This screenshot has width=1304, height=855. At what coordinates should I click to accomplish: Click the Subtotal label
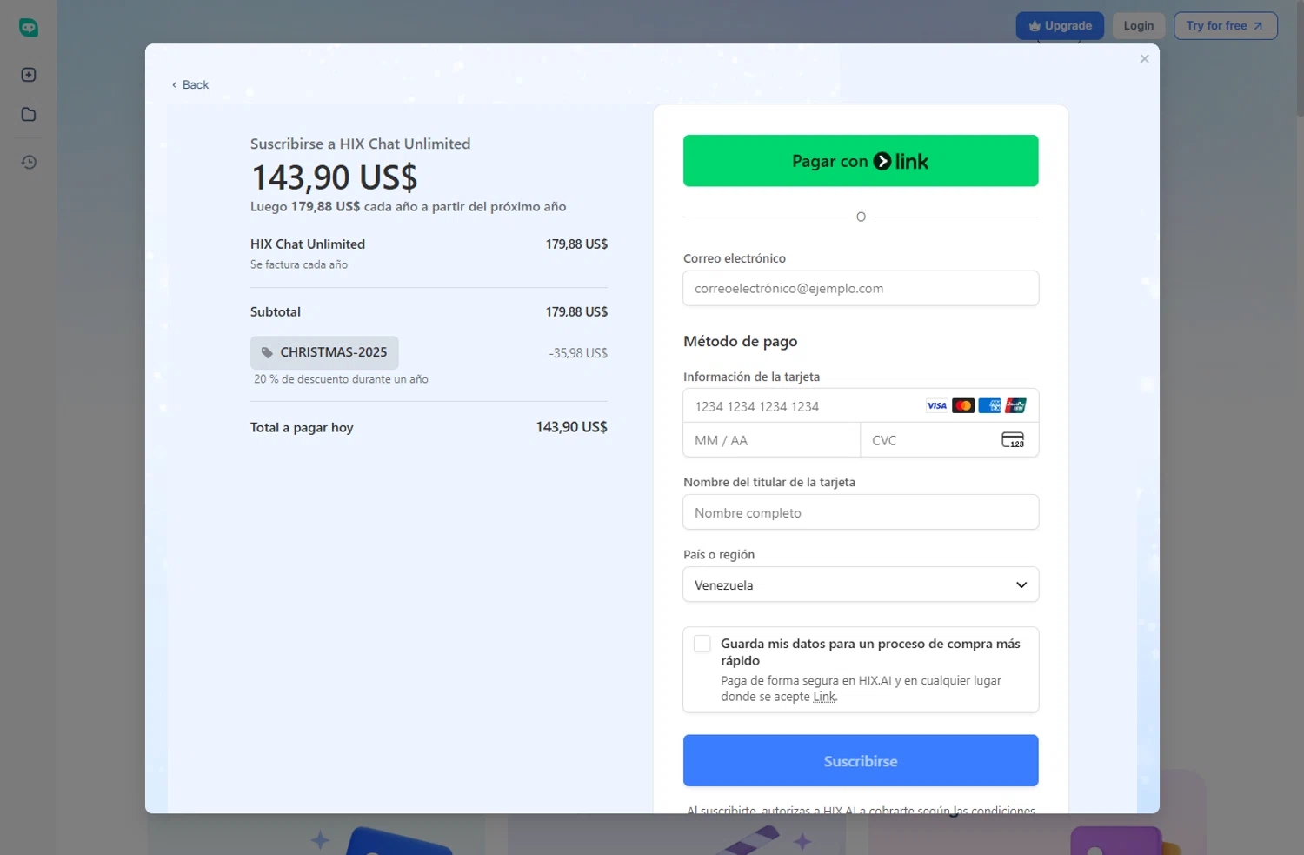(276, 311)
